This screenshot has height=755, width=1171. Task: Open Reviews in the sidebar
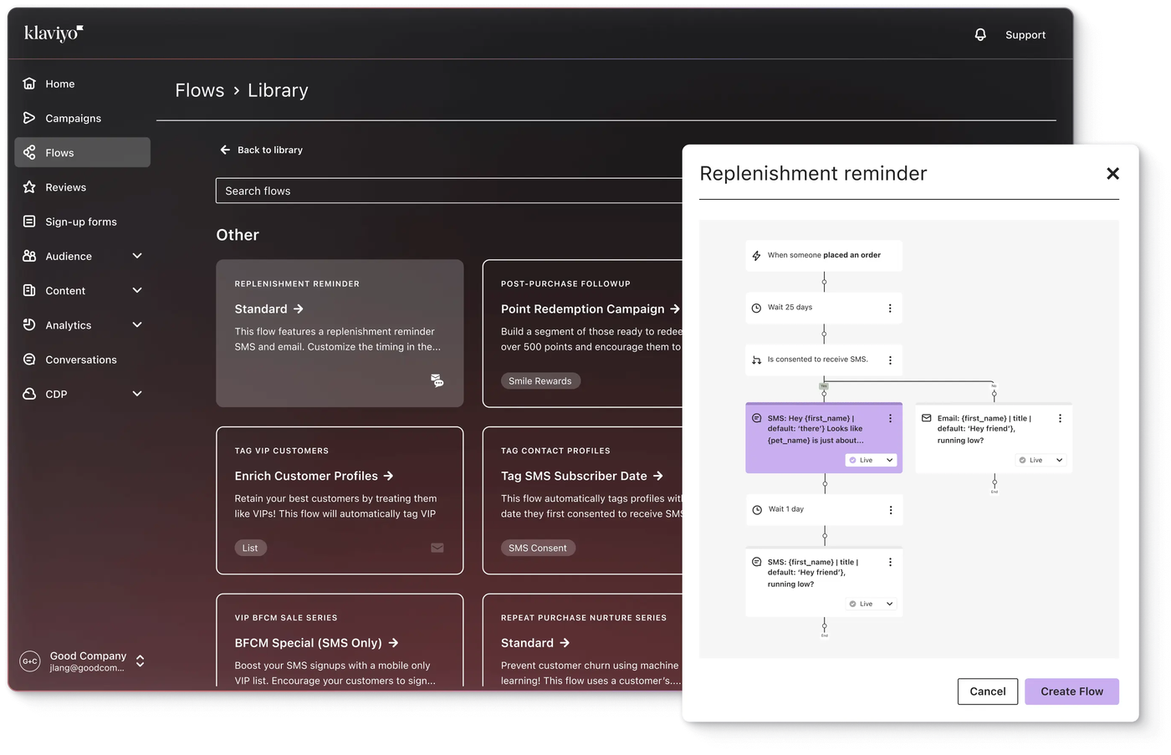pyautogui.click(x=82, y=187)
